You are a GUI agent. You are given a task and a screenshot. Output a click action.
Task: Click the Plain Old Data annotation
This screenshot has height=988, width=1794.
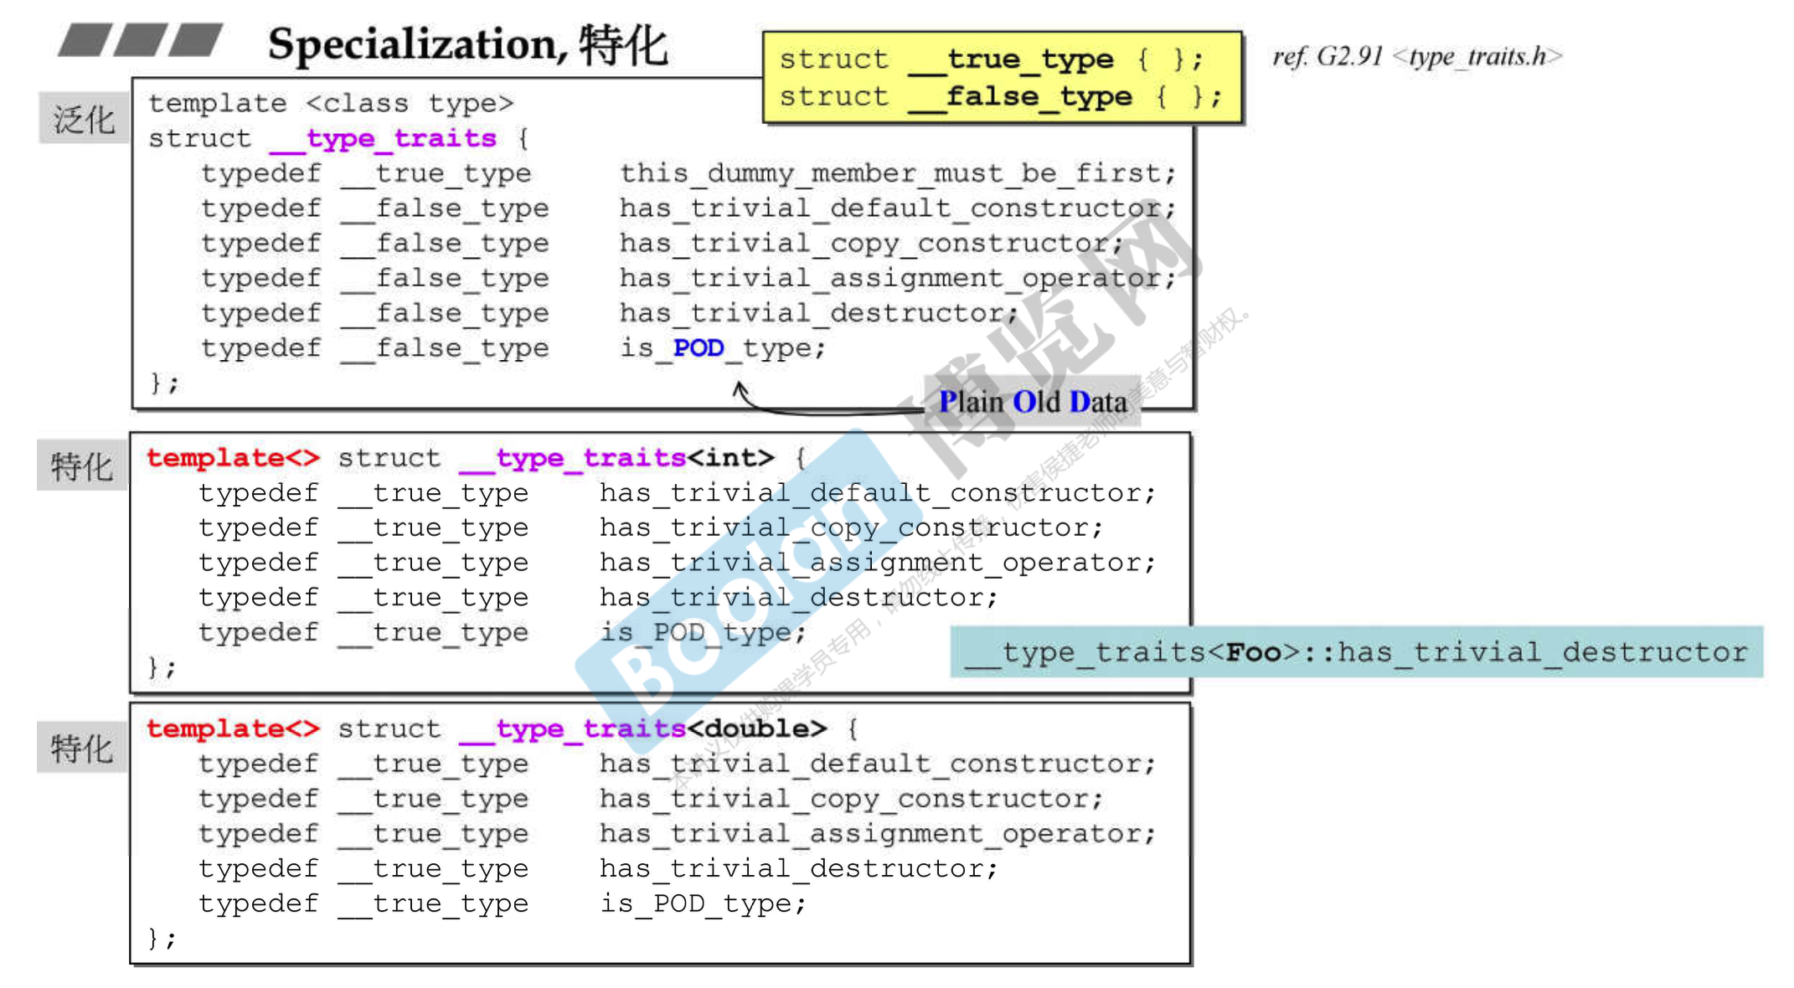[1032, 402]
